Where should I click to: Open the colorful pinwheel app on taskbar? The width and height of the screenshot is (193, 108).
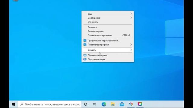(131, 104)
